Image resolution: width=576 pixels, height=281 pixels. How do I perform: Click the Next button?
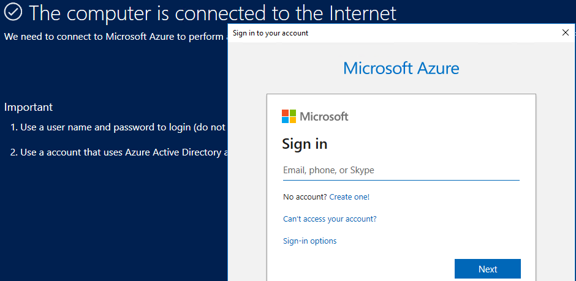pos(488,269)
